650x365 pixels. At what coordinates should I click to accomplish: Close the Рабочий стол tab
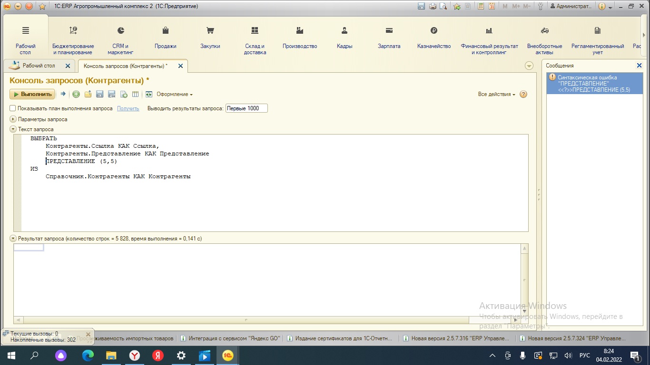[68, 66]
